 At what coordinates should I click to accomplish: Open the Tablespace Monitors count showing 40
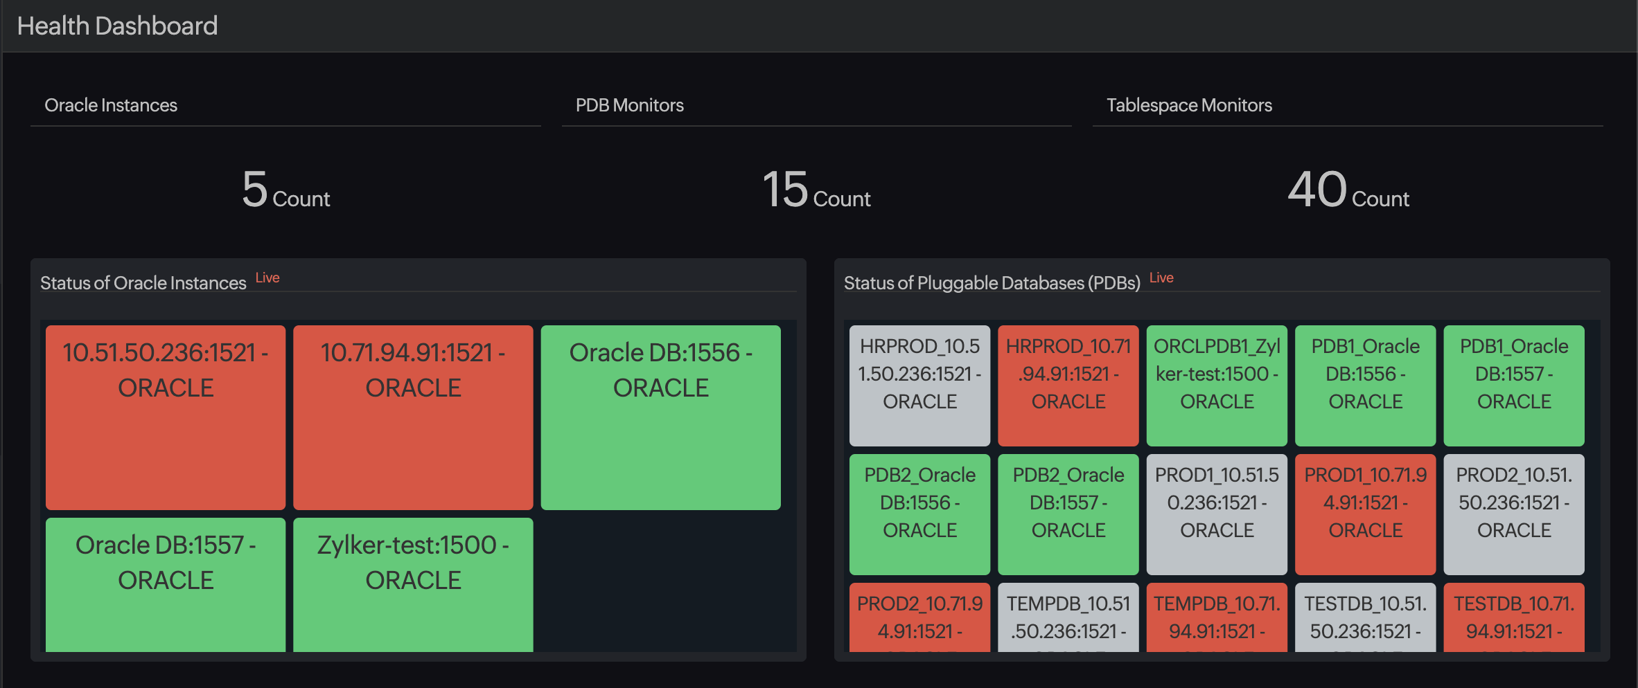tap(1347, 191)
